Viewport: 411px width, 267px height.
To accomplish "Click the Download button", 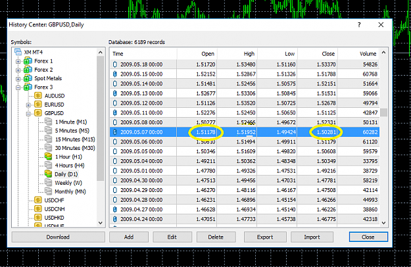I will click(x=58, y=237).
